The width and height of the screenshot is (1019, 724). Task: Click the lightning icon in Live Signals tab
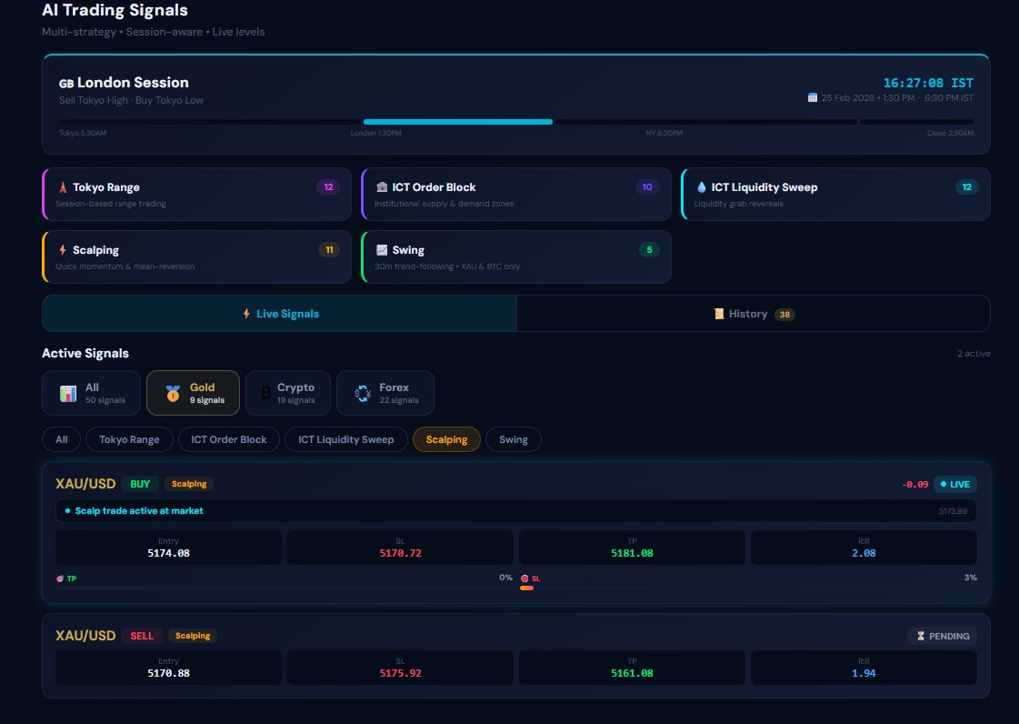[246, 314]
